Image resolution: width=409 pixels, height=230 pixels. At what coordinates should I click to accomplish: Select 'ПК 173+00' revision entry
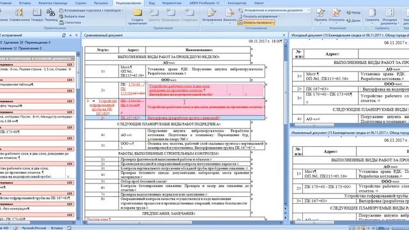tap(10, 132)
